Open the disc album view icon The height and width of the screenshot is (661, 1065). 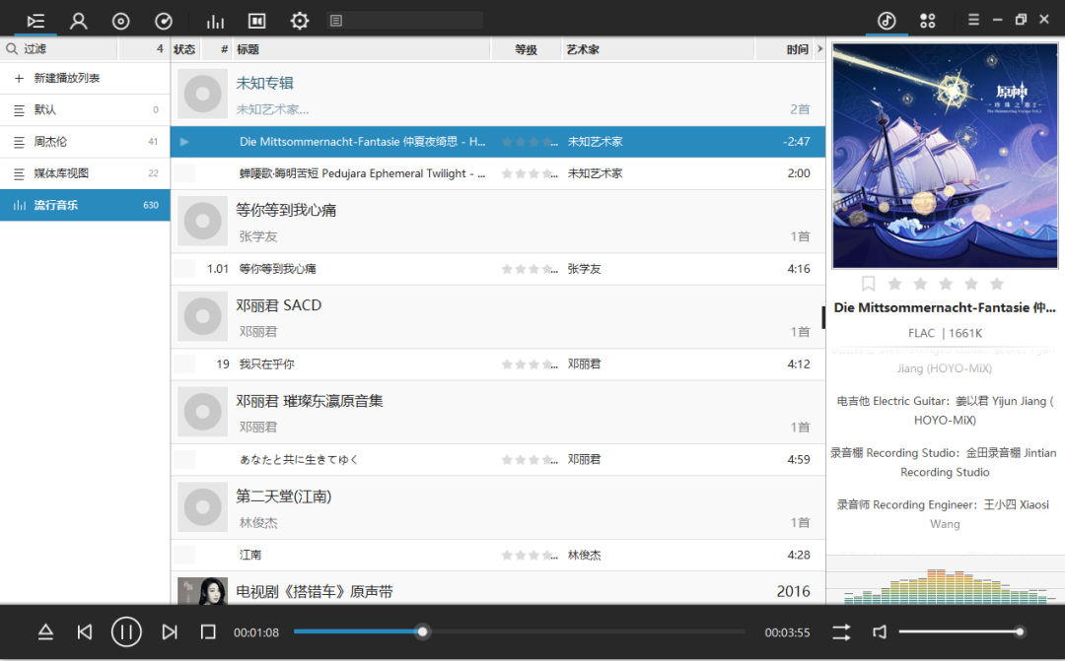[121, 21]
